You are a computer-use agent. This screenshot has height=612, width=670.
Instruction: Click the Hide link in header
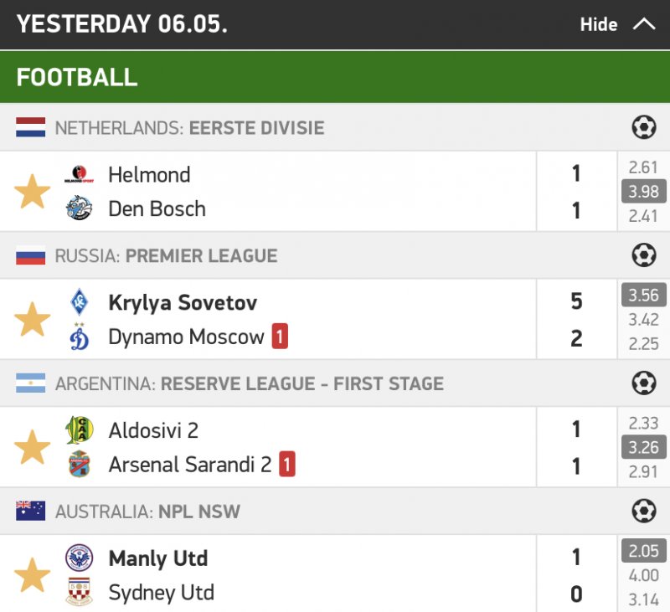click(x=598, y=24)
